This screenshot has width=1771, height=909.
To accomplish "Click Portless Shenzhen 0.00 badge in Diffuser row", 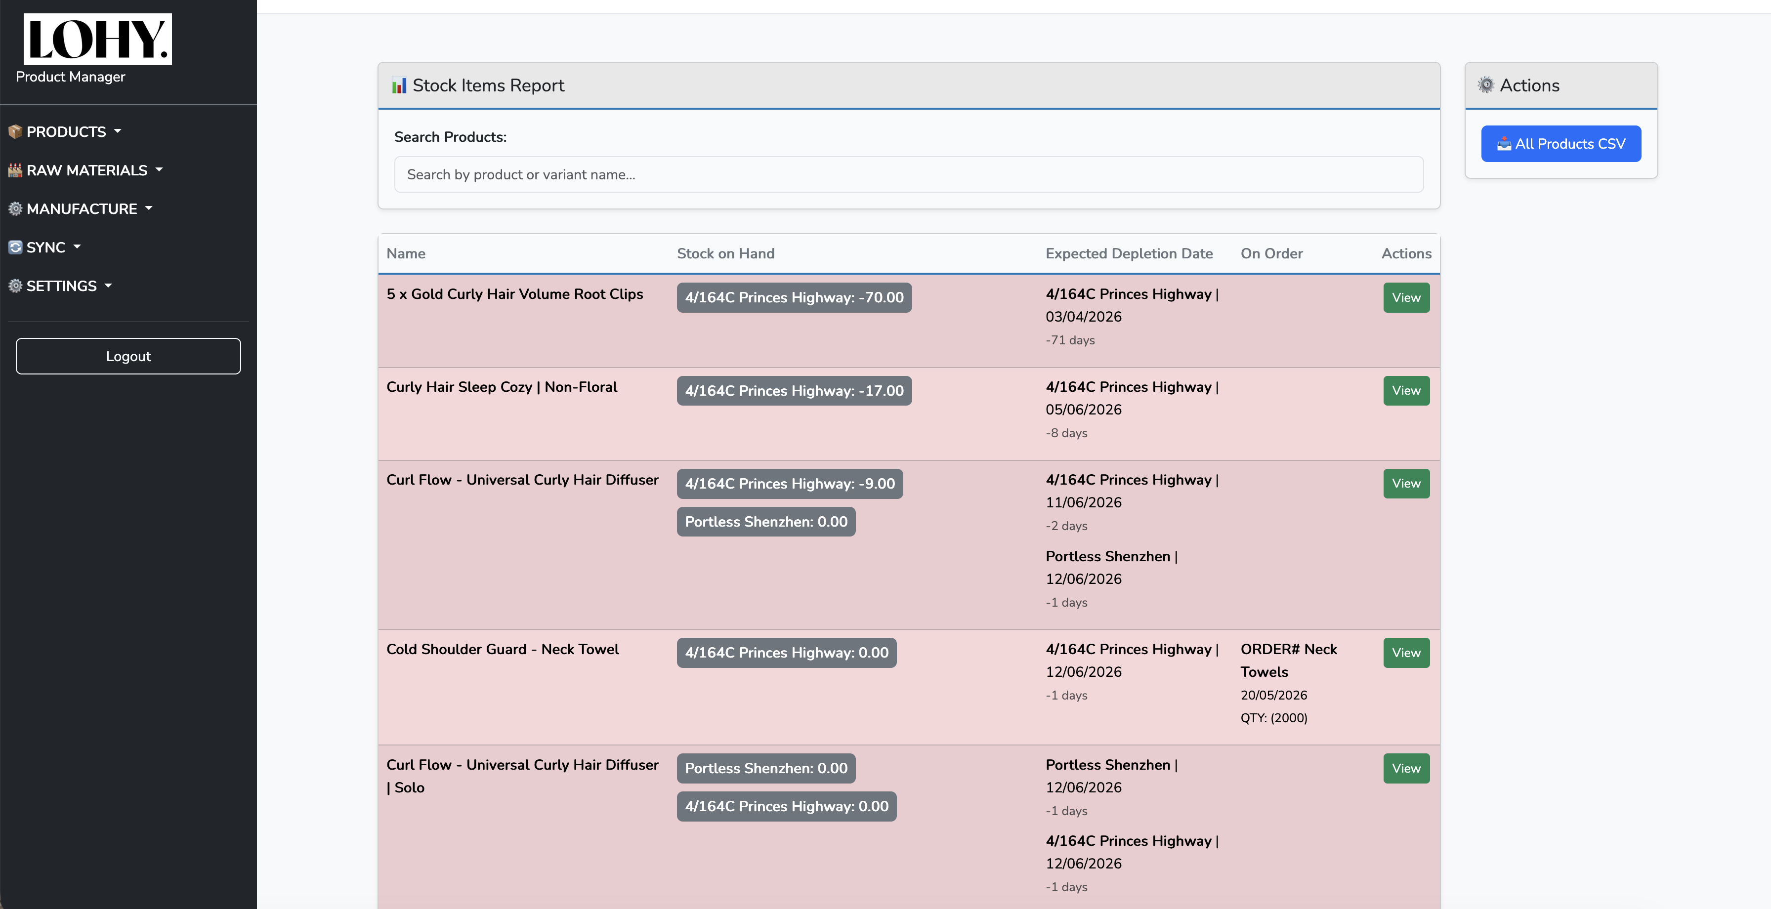I will point(766,522).
